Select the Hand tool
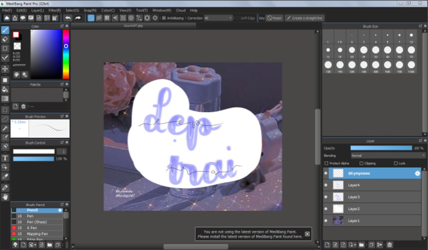Viewport: 428px width, 250px height. (5, 197)
